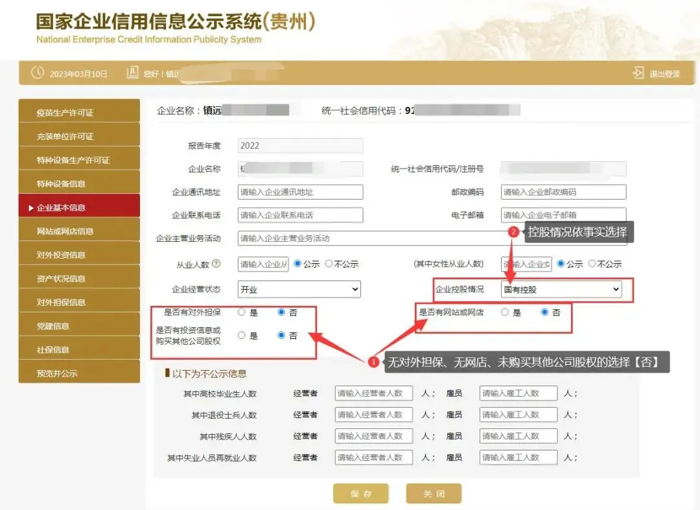Click the logout icon next to 退出登录
Screen dimensions: 700x510
coord(638,73)
